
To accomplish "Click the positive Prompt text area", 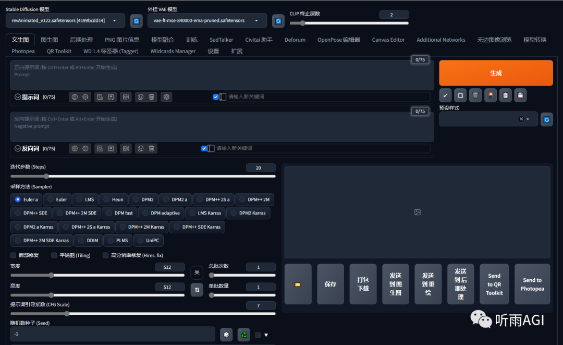I will [222, 75].
